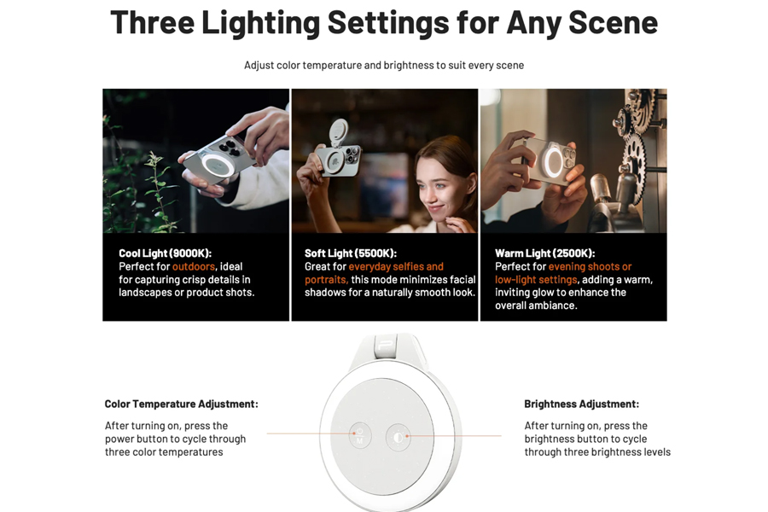Click the 'Color Temperature Adjustment:' heading

181,404
